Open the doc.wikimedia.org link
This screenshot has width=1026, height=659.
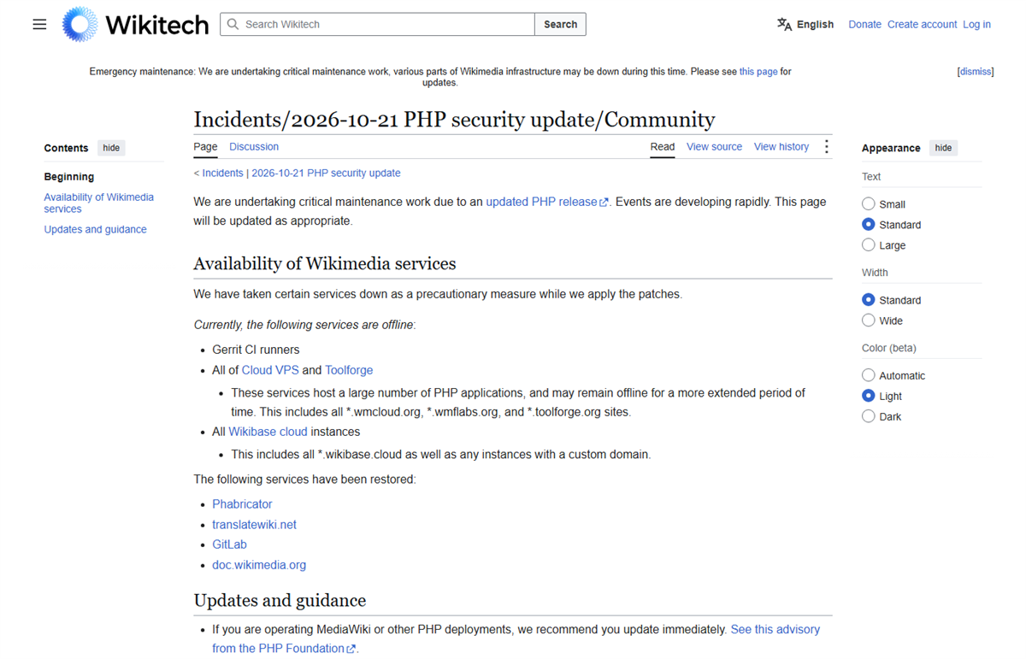tap(259, 565)
